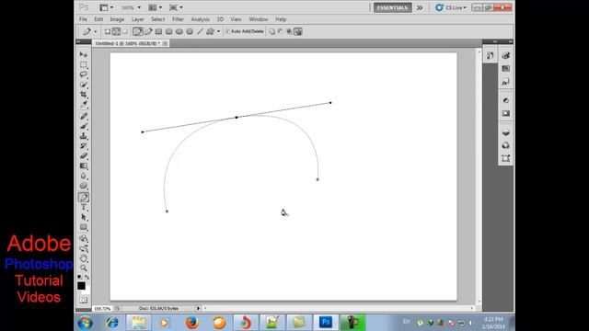Enable Fill Pixels mode in options bar

(125, 31)
